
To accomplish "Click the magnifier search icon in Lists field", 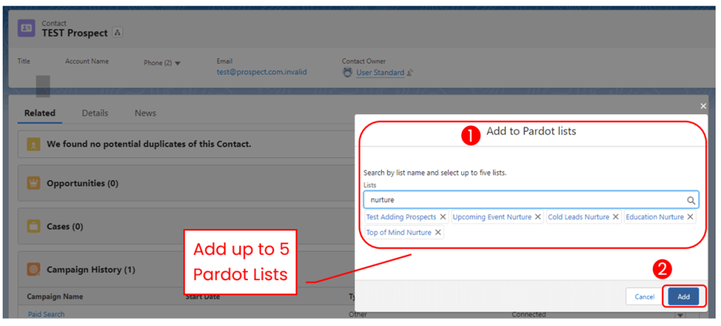I will 691,201.
